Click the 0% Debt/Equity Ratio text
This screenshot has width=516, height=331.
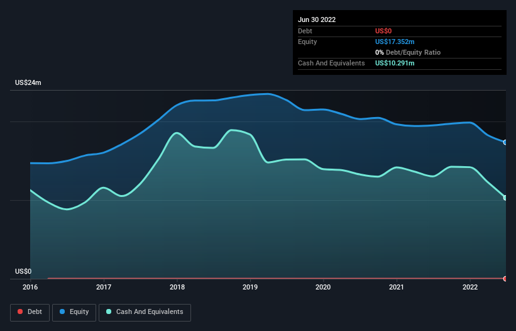point(408,52)
